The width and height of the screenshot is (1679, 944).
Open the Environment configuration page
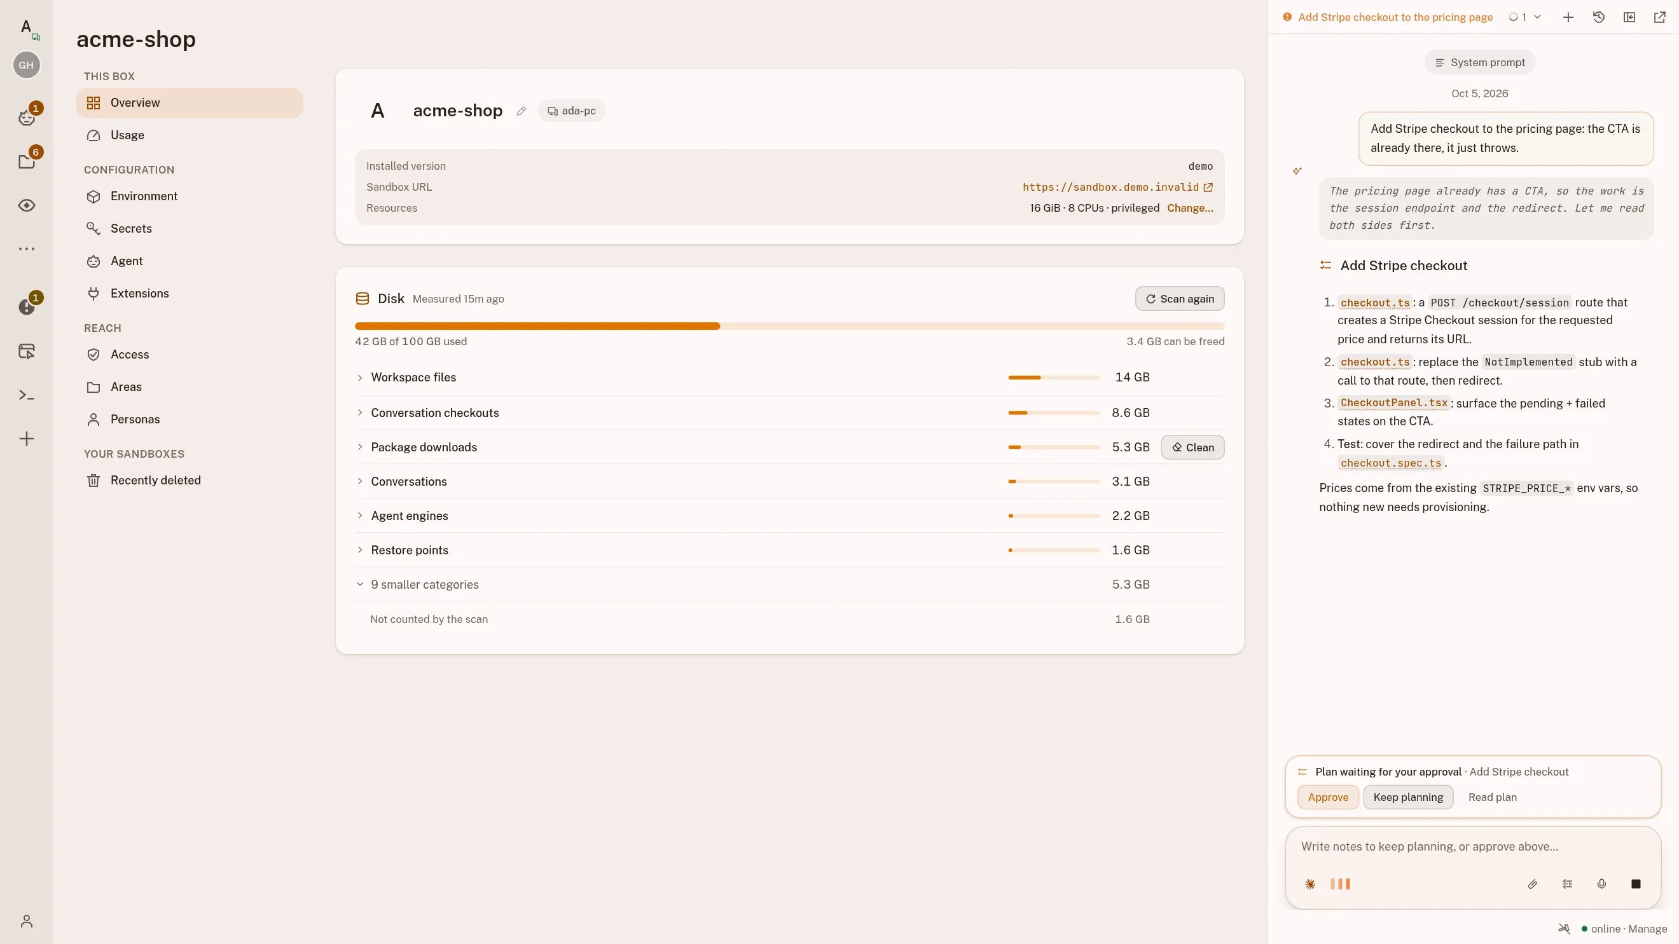(x=190, y=196)
